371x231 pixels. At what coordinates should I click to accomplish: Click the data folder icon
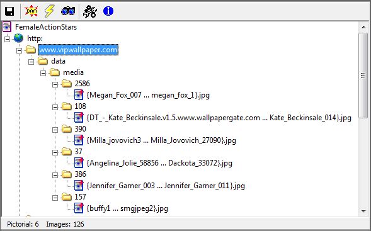coord(43,61)
